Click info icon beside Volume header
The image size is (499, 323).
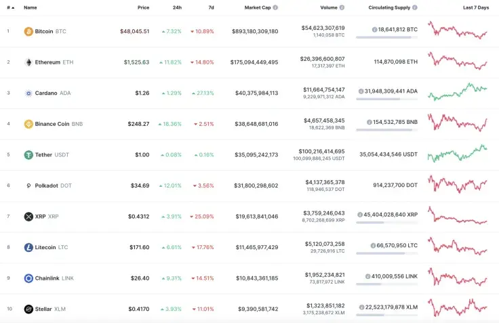pyautogui.click(x=342, y=7)
